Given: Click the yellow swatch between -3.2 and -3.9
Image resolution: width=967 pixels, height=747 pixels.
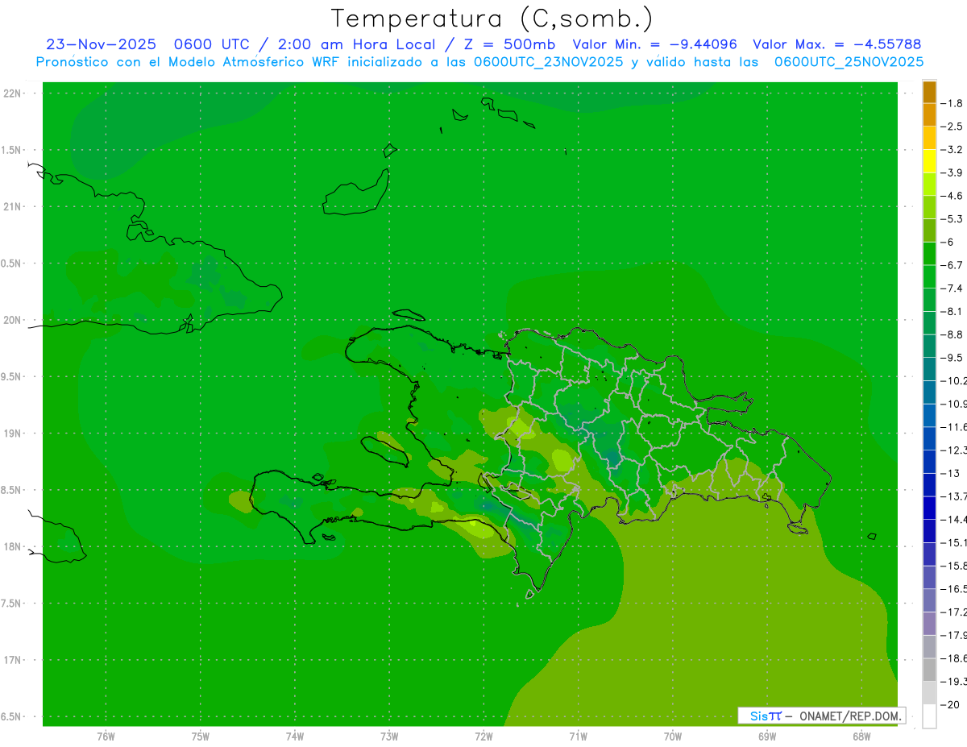Looking at the screenshot, I should click(929, 161).
